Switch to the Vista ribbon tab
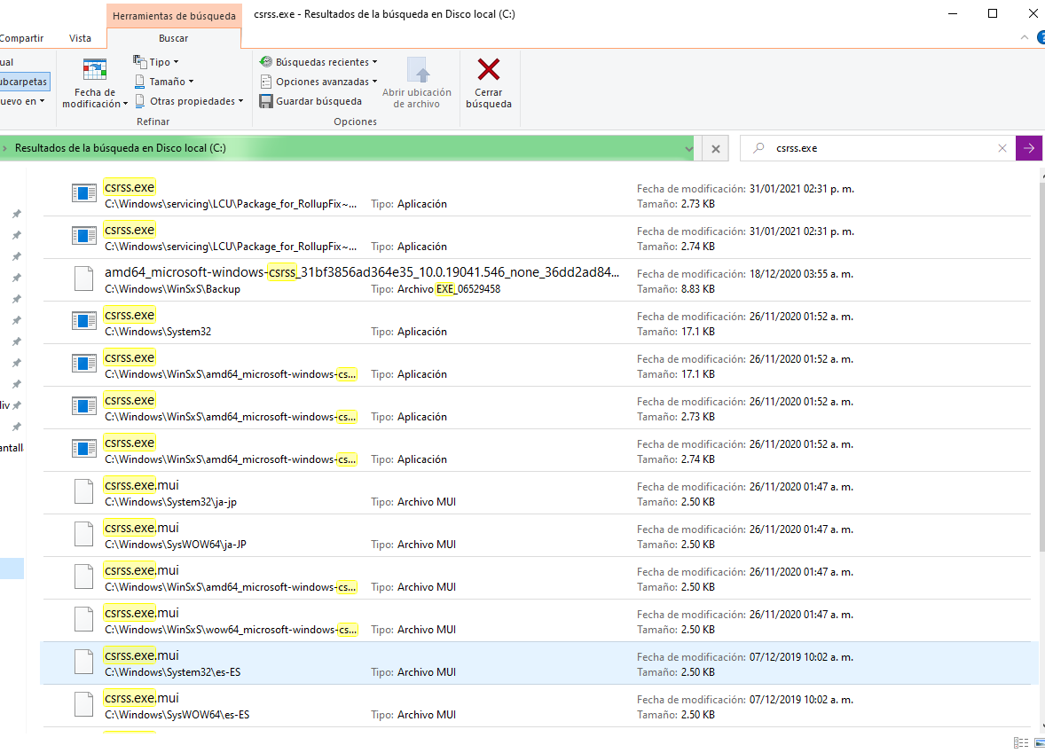Image resolution: width=1045 pixels, height=753 pixels. [x=80, y=38]
